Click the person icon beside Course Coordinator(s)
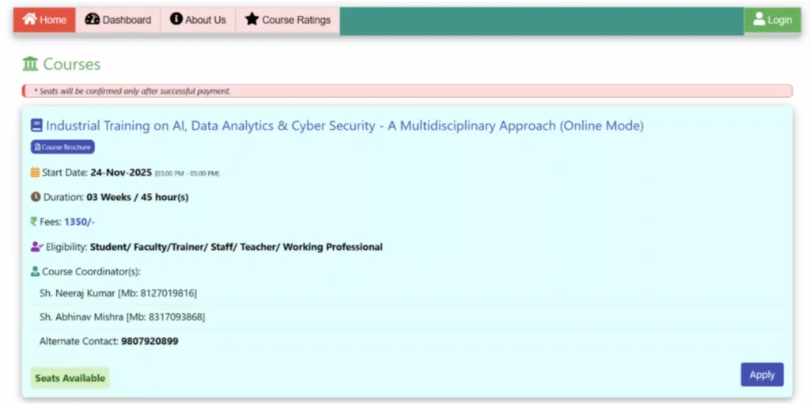 click(x=35, y=271)
